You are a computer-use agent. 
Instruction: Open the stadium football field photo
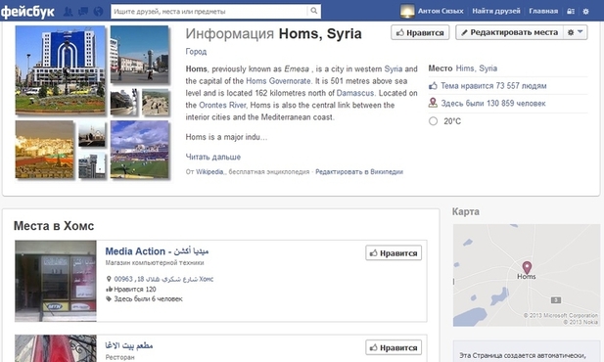pyautogui.click(x=139, y=150)
